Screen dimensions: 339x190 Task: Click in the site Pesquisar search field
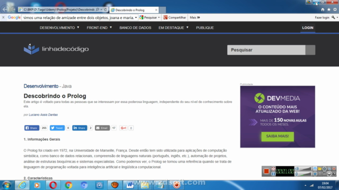(266, 50)
